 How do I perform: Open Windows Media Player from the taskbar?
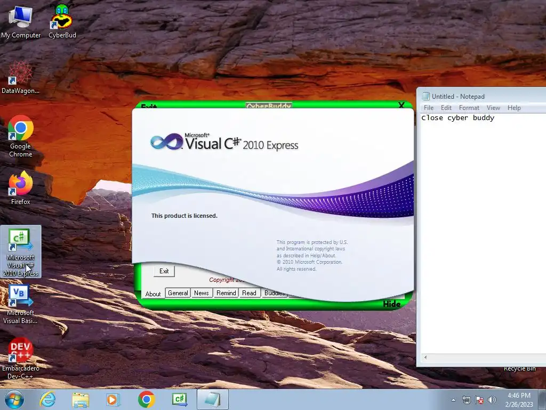[113, 399]
